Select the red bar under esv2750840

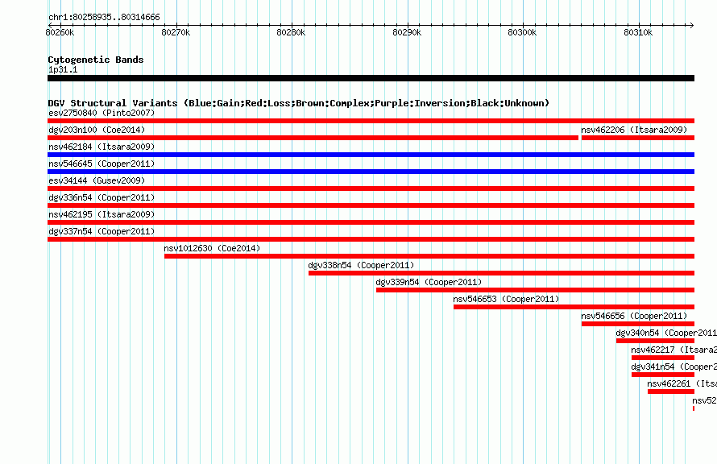[371, 121]
